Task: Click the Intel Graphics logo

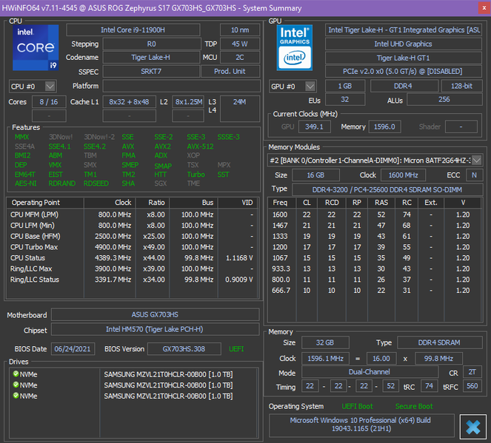Action: point(295,48)
